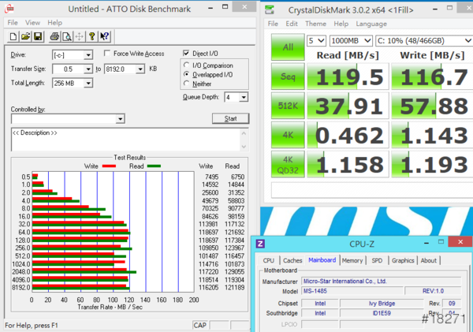The width and height of the screenshot is (473, 332).
Task: Click the Save floppy disk icon
Action: point(39,36)
